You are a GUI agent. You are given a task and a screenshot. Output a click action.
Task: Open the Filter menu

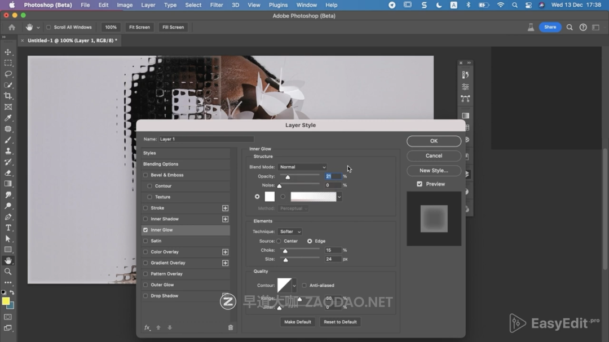point(217,5)
